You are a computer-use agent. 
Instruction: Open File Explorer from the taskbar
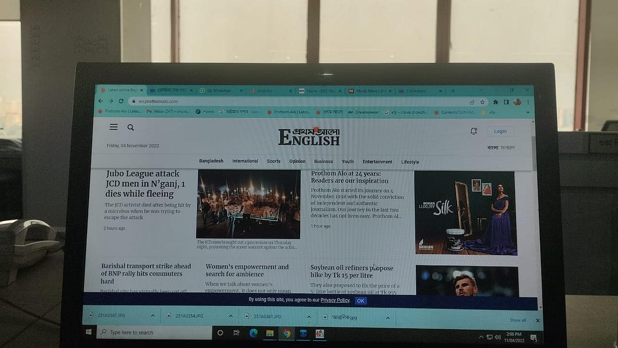tap(270, 333)
